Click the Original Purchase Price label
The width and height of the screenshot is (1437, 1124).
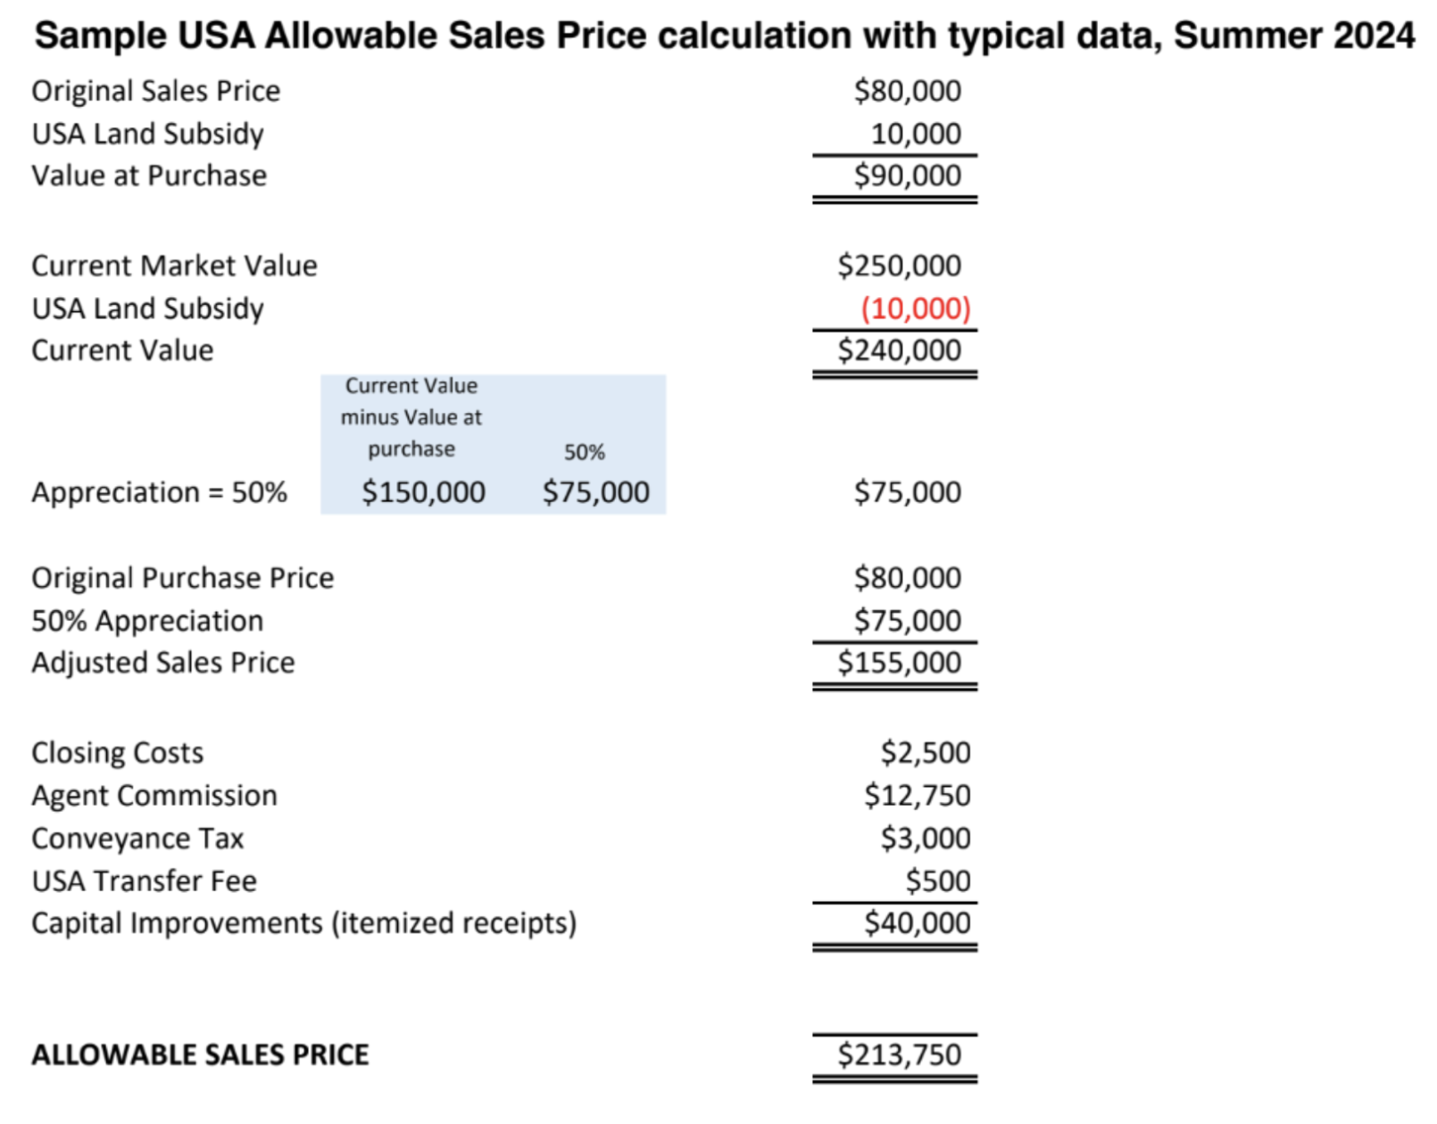(182, 578)
